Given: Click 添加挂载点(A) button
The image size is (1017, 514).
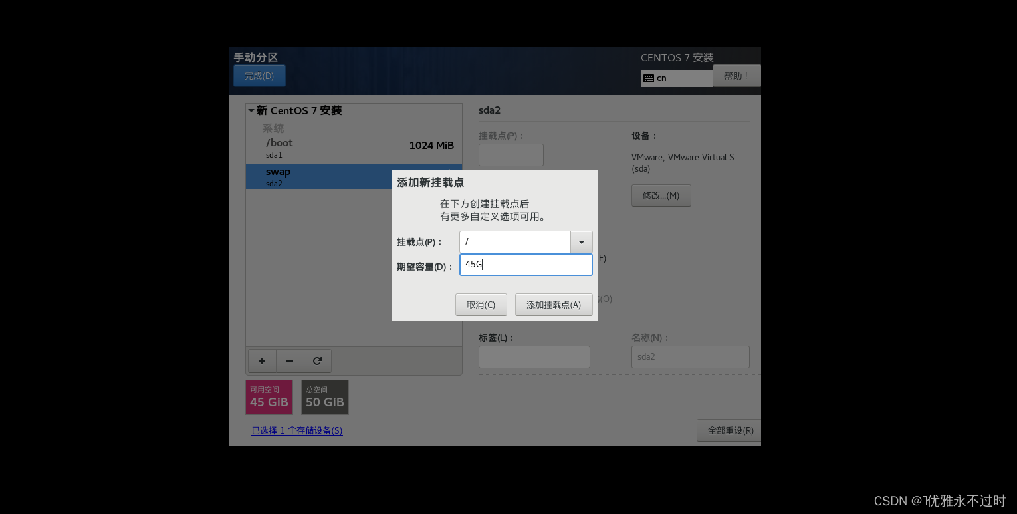Looking at the screenshot, I should (554, 305).
